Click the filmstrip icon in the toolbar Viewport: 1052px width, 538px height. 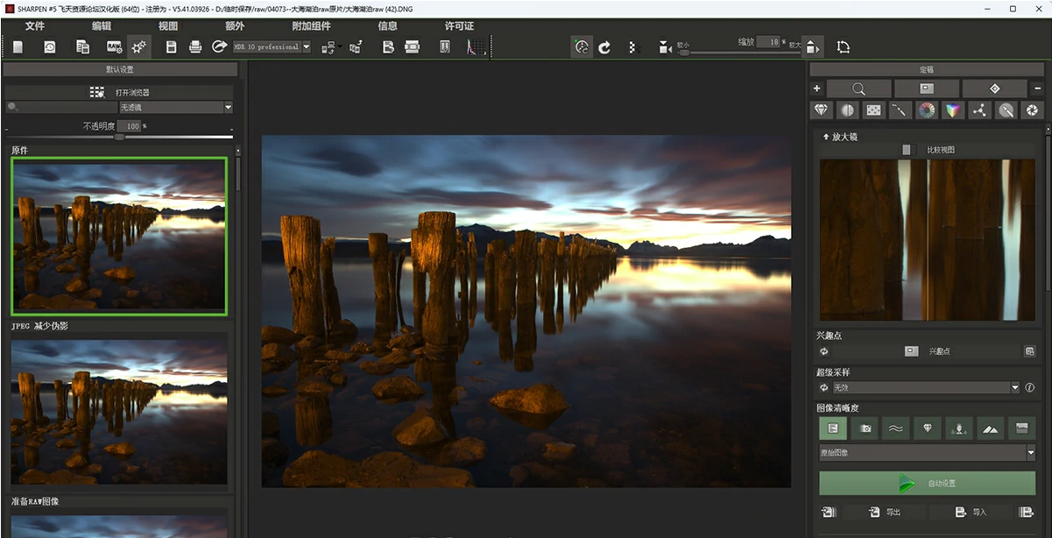click(x=412, y=46)
